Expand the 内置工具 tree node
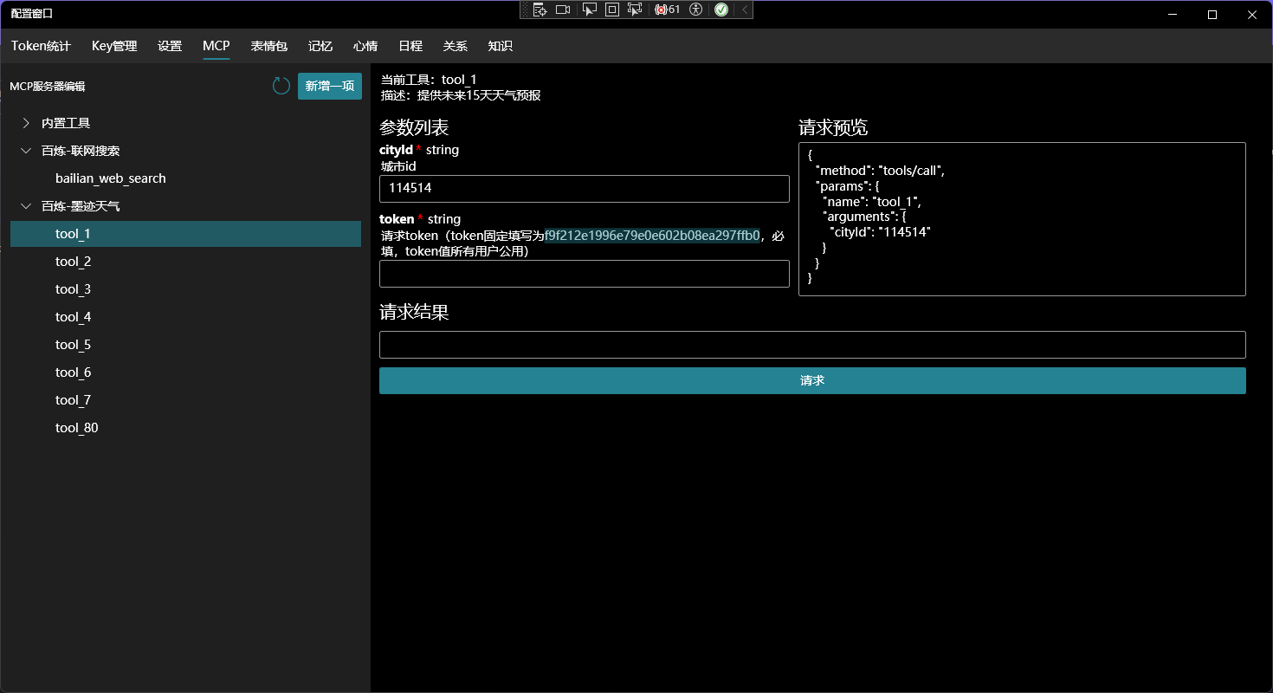 (26, 123)
